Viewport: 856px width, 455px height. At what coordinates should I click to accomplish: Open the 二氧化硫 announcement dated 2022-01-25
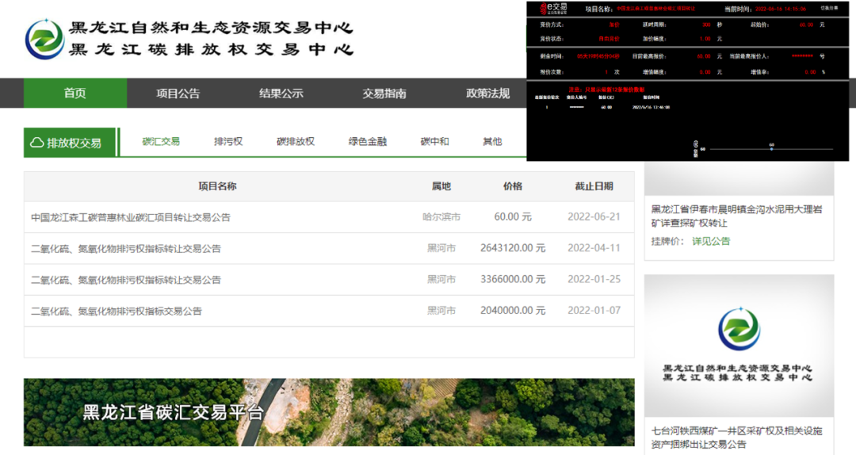125,280
